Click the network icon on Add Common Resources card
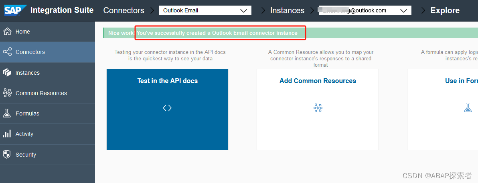This screenshot has height=183, width=478. (318, 107)
